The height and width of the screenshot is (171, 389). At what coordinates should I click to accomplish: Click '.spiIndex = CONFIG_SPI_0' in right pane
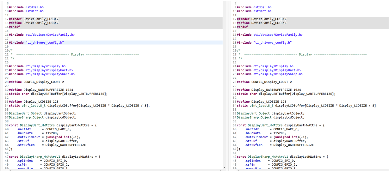(269, 161)
